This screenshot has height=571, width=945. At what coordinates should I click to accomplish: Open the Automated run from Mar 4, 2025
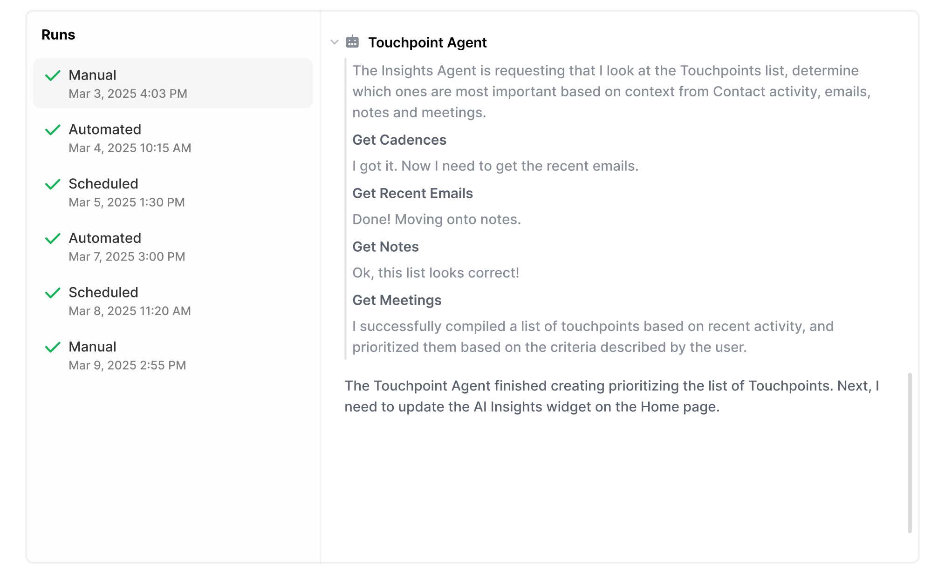click(x=172, y=138)
